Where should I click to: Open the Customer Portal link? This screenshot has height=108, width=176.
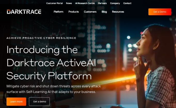(x=55, y=3)
